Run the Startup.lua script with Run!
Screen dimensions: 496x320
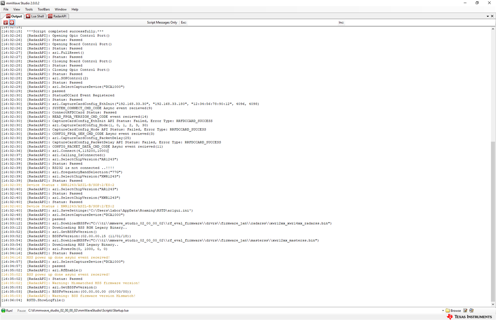coord(7,311)
